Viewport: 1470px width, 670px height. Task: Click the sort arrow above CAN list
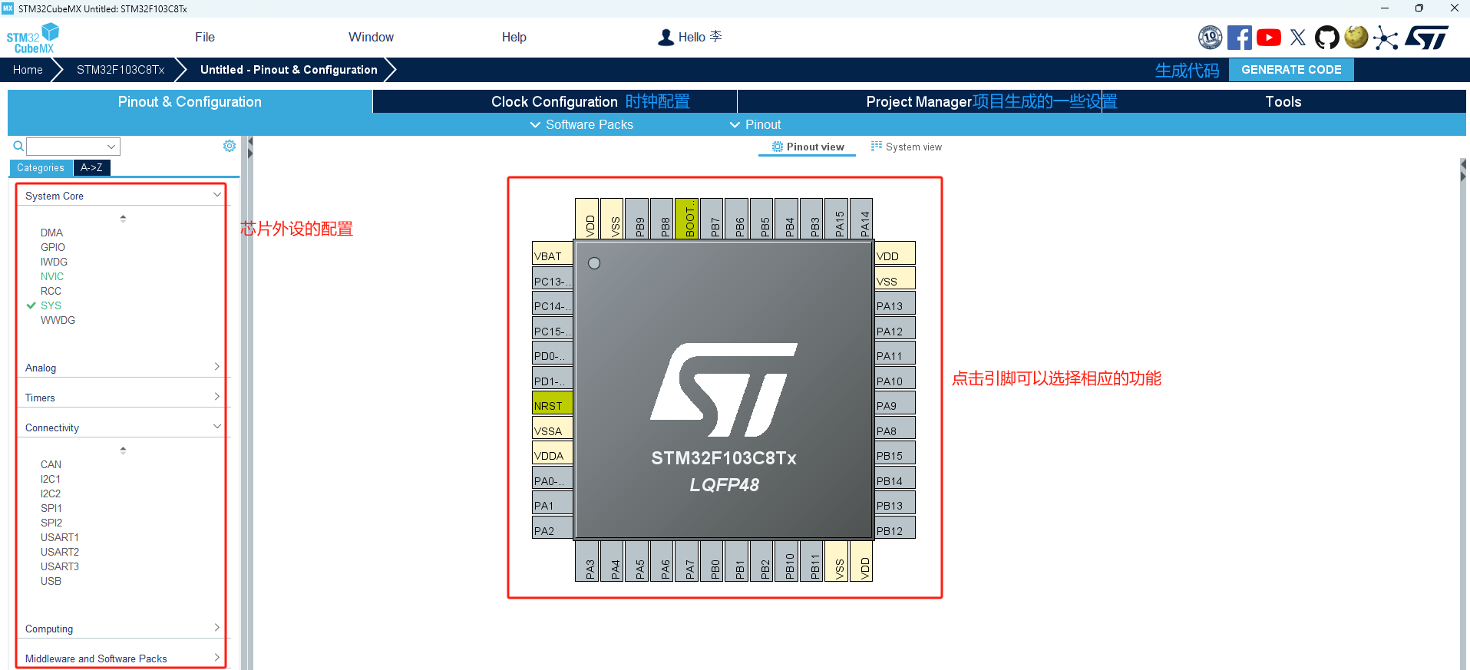[123, 451]
